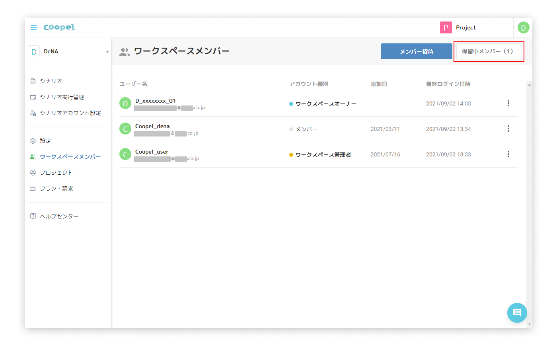Open the pink Project P icon
Image resolution: width=557 pixels, height=355 pixels.
point(446,27)
